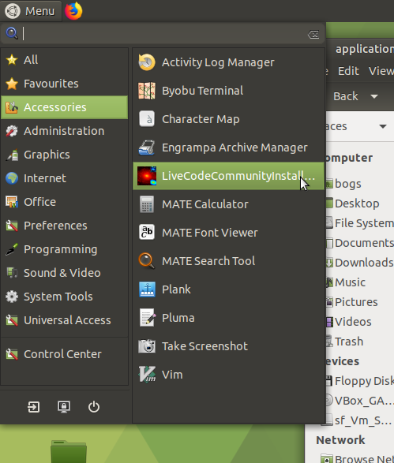
Task: Click the Sound & Video category icon
Action: click(12, 273)
